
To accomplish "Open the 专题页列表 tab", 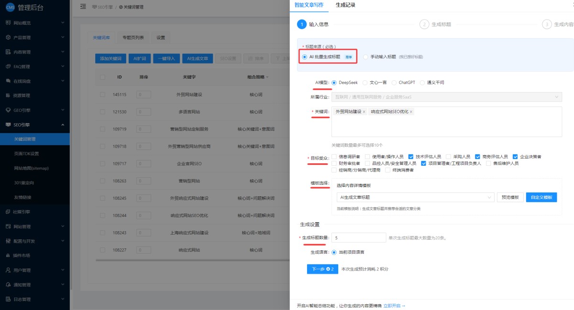I will 136,38.
